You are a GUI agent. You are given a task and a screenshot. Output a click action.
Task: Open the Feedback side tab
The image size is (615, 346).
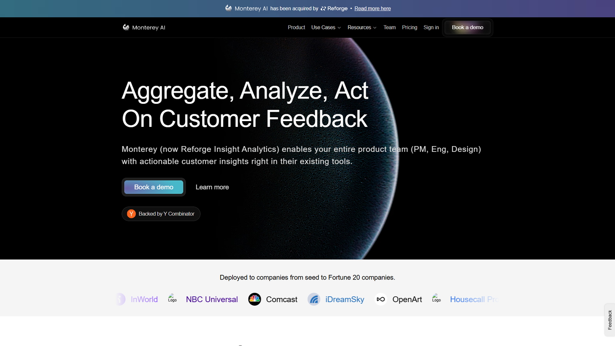point(610,320)
